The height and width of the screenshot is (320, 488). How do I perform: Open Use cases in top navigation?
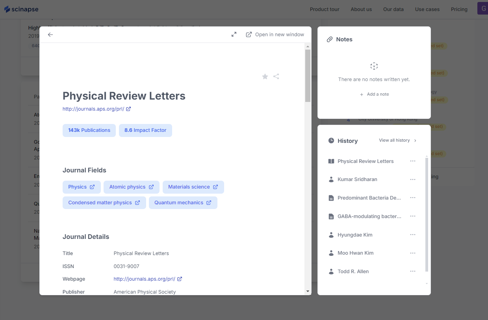click(427, 9)
